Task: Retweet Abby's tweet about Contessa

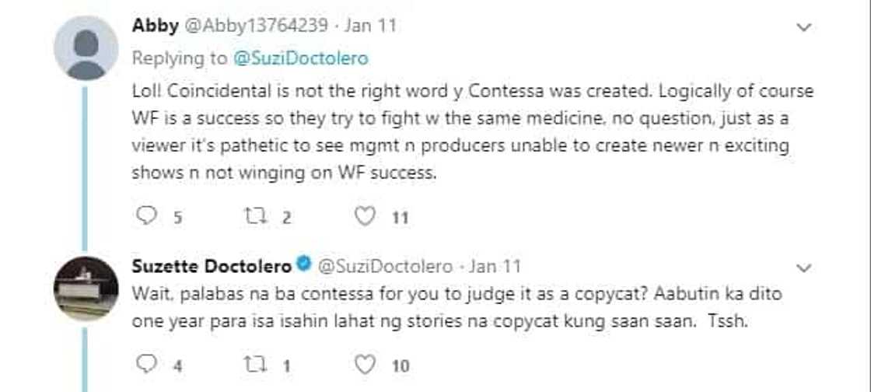Action: [257, 217]
